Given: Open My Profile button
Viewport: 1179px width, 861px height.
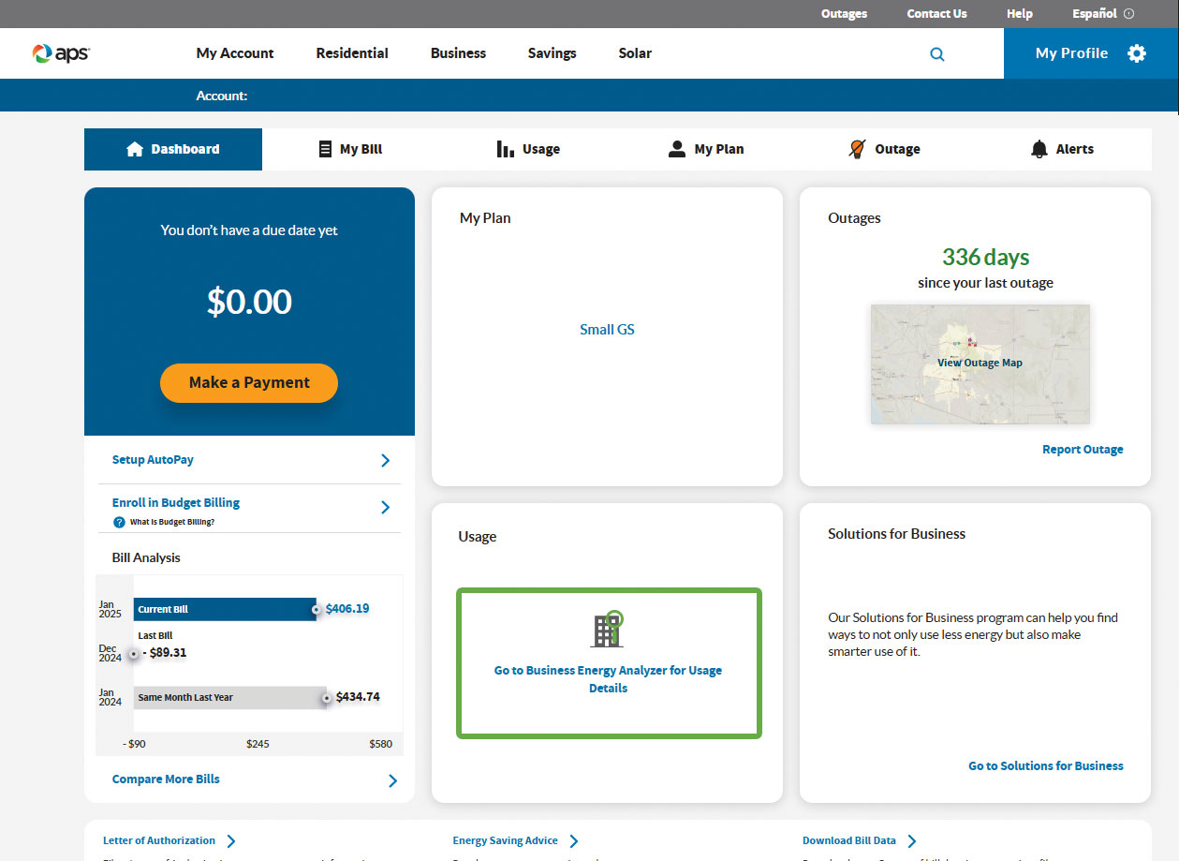Looking at the screenshot, I should click(x=1091, y=53).
